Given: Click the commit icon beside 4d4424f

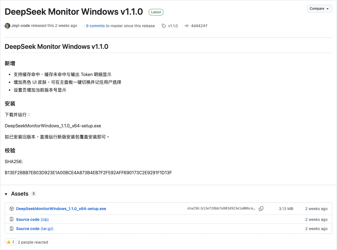Looking at the screenshot, I should (187, 26).
